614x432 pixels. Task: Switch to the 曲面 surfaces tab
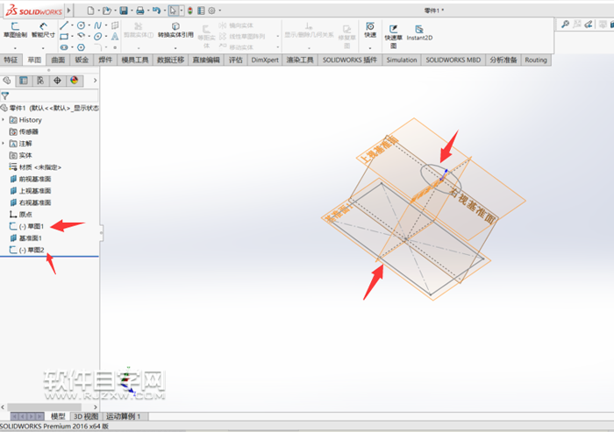pos(58,60)
